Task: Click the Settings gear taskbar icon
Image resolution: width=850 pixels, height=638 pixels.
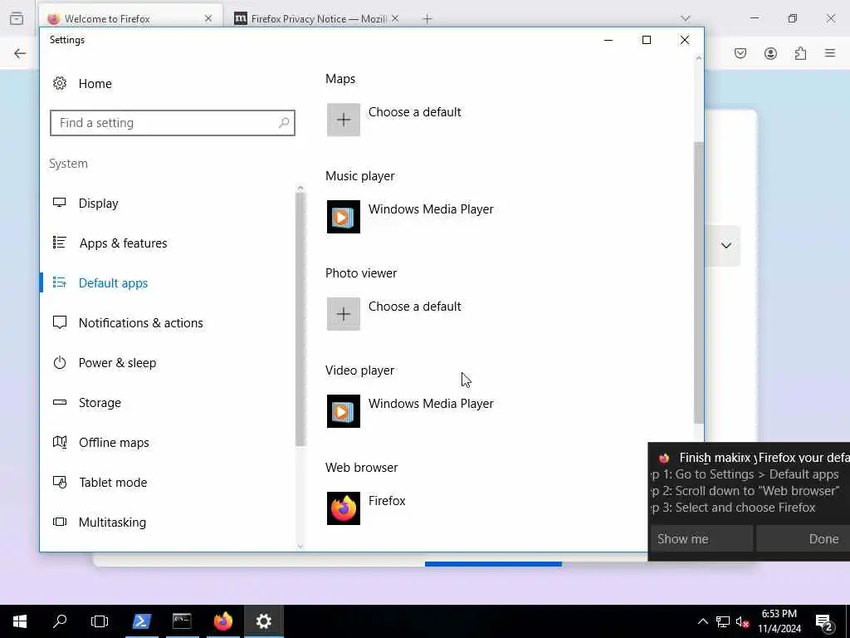Action: [x=263, y=621]
